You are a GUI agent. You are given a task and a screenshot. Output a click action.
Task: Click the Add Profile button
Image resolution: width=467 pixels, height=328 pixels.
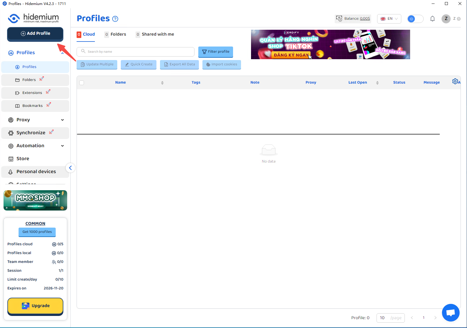point(35,34)
